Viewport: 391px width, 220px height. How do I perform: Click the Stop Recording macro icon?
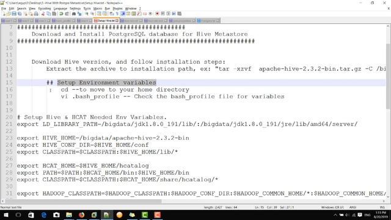tap(163, 13)
